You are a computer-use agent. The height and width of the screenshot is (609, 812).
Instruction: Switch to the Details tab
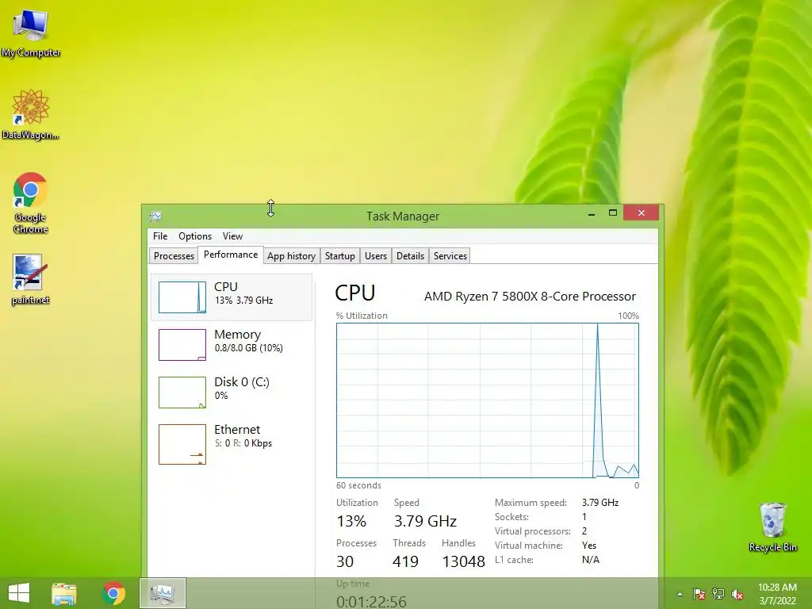tap(410, 256)
